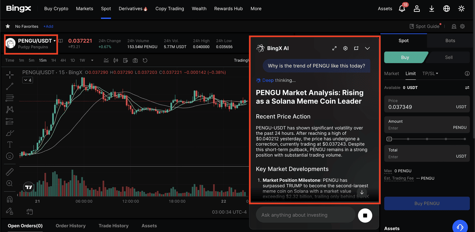Viewport: 475px width, 232px height.
Task: Click scroll-to-bottom arrow in AI chat
Action: coord(362,192)
